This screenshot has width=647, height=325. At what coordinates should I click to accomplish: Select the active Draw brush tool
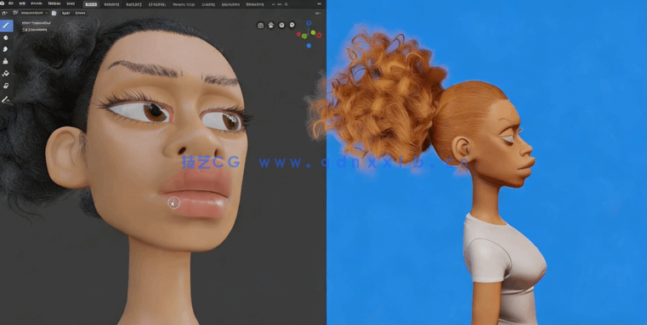click(x=6, y=25)
